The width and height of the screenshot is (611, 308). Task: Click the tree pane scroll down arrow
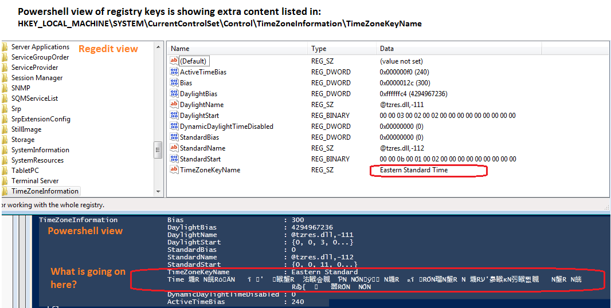pyautogui.click(x=158, y=192)
